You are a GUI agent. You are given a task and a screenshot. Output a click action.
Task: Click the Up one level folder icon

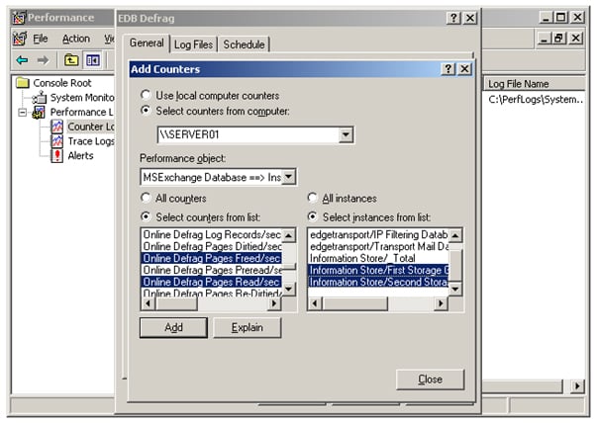point(71,60)
